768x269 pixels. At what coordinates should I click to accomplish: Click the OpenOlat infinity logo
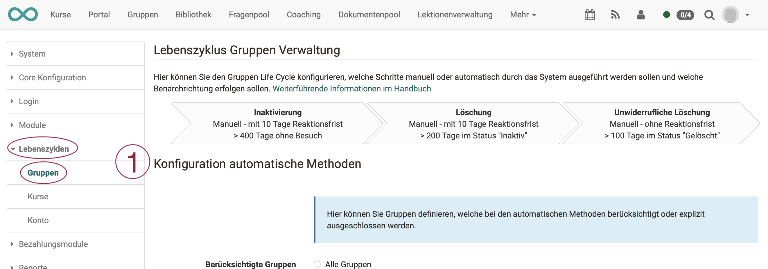point(23,14)
